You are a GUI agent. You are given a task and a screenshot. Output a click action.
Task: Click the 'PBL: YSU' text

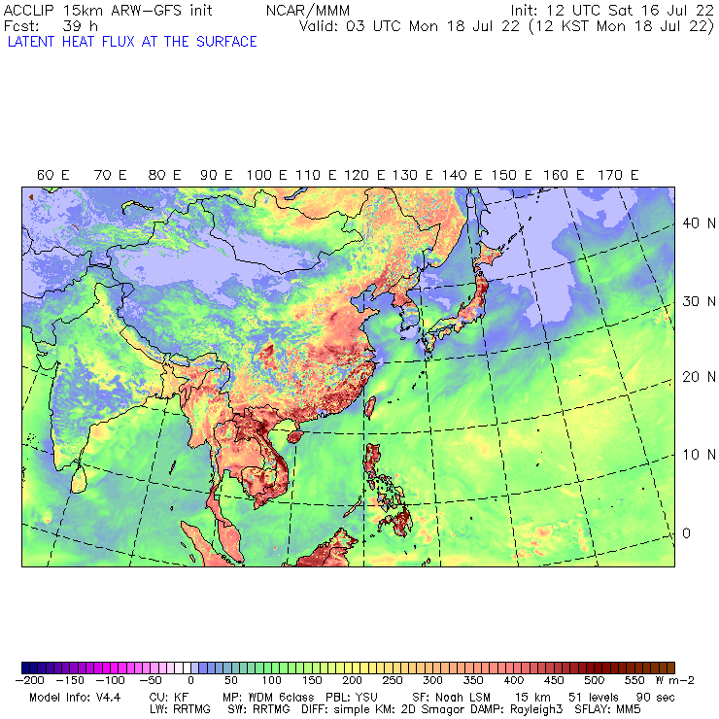click(352, 698)
